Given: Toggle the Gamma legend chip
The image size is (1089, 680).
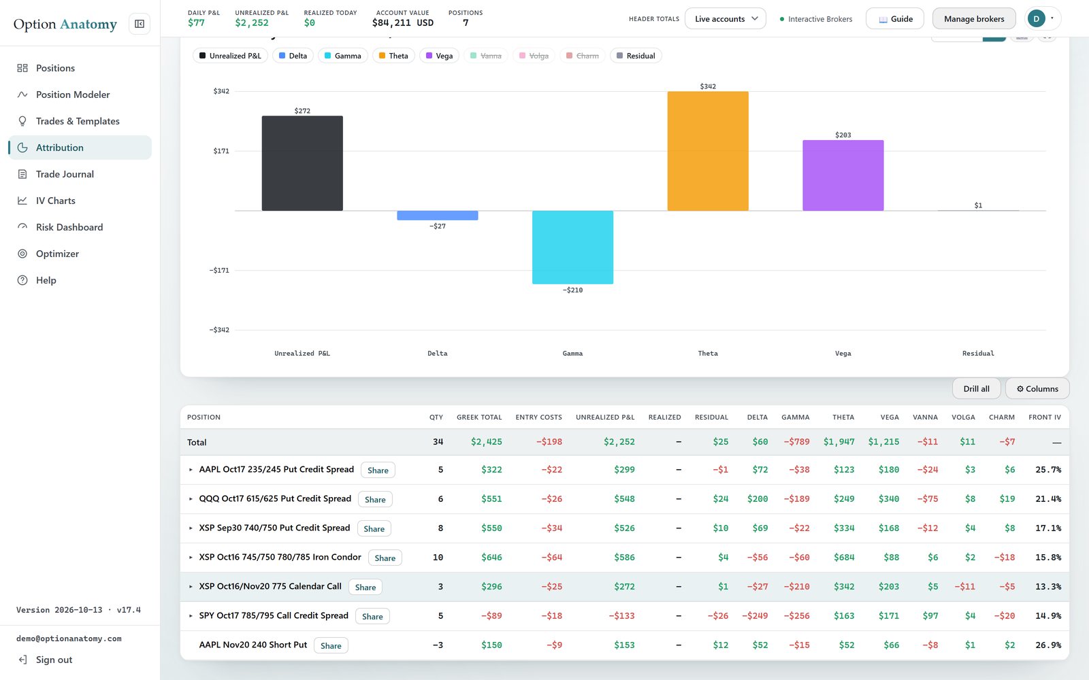Looking at the screenshot, I should click(x=343, y=56).
